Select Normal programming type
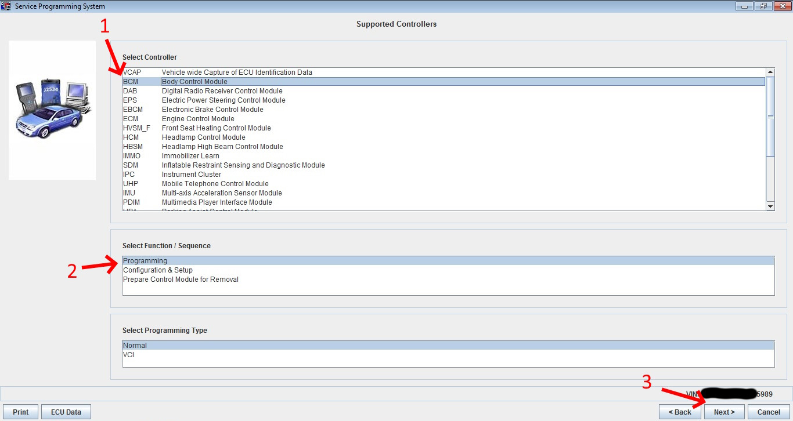The width and height of the screenshot is (793, 421). tap(448, 346)
